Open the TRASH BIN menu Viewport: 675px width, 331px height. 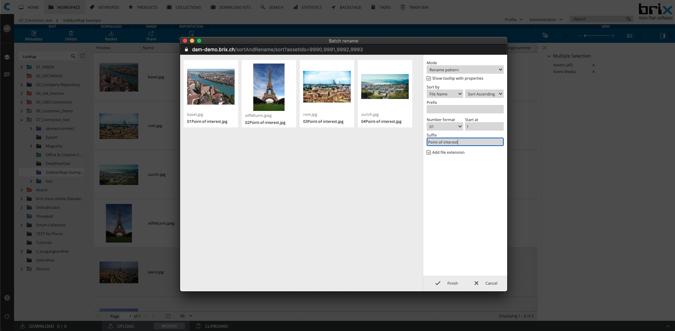(x=414, y=7)
